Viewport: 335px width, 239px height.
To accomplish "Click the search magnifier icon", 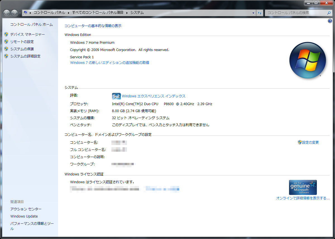I will [329, 13].
